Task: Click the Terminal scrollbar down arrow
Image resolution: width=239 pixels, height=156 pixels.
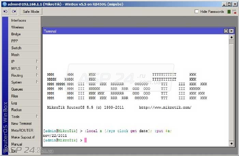Action: 231,144
